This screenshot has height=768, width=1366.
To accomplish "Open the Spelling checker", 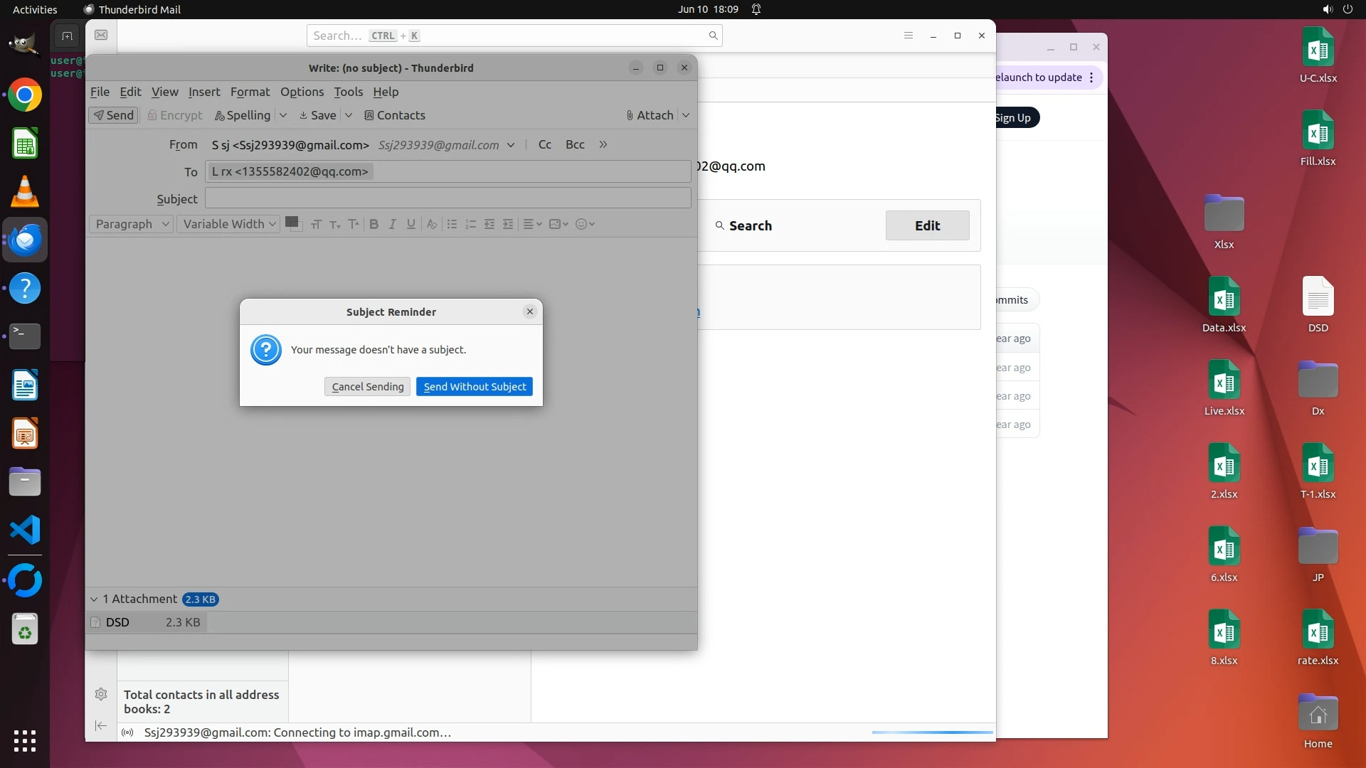I will 243,115.
